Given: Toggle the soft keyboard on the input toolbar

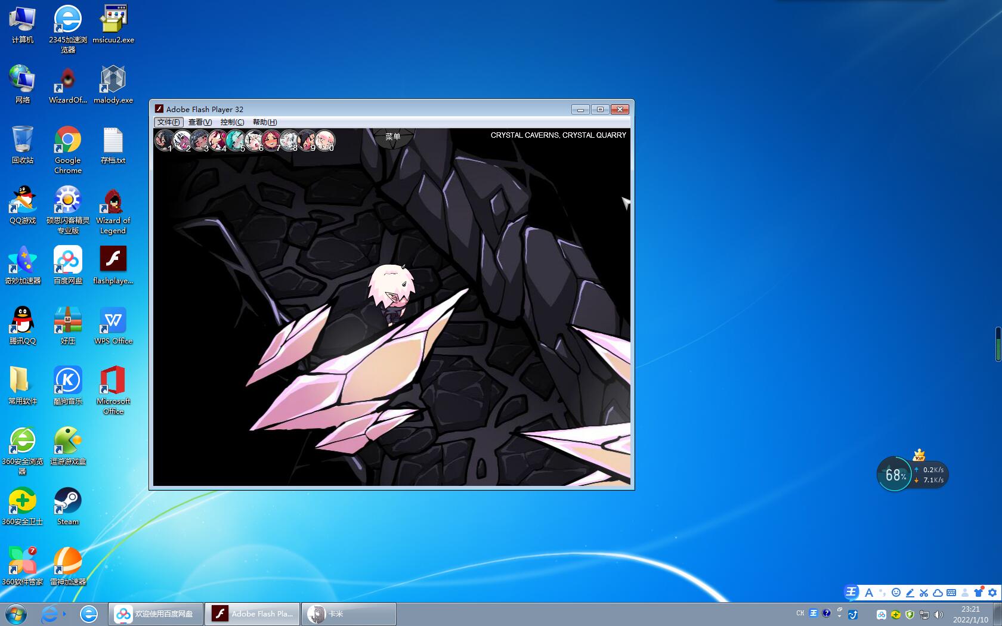Looking at the screenshot, I should point(951,593).
